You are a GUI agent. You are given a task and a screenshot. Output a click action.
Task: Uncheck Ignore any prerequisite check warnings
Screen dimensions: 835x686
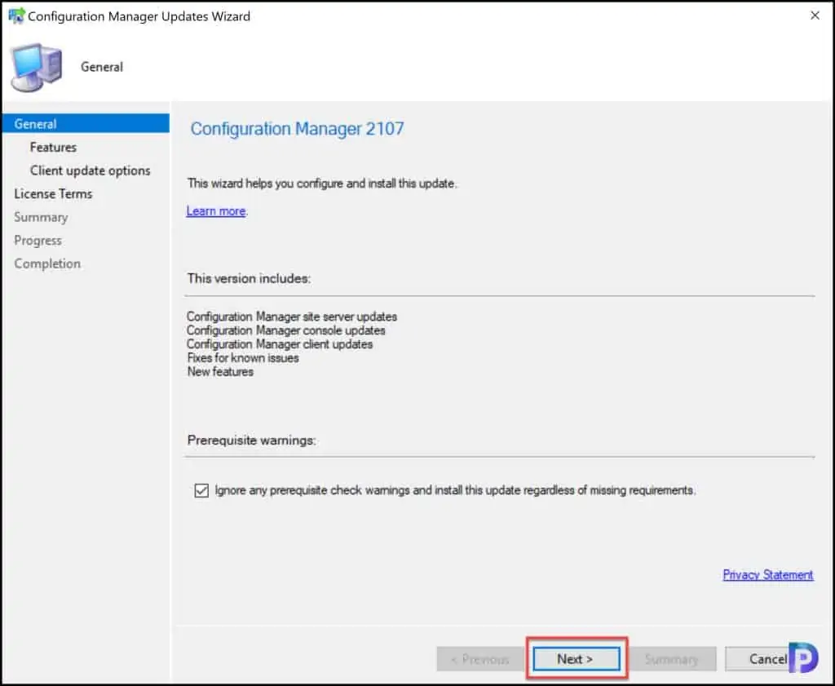[201, 490]
